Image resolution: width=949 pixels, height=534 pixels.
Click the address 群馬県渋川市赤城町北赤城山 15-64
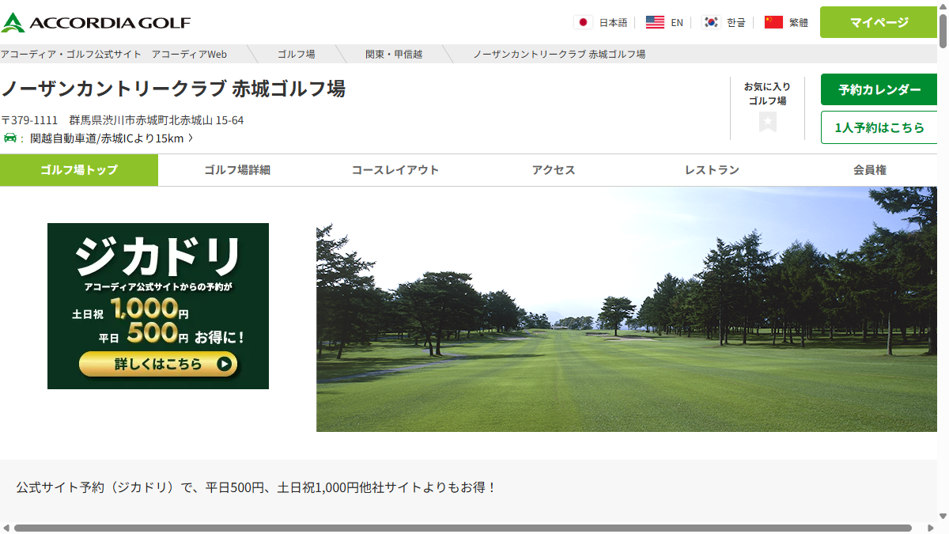(x=157, y=120)
